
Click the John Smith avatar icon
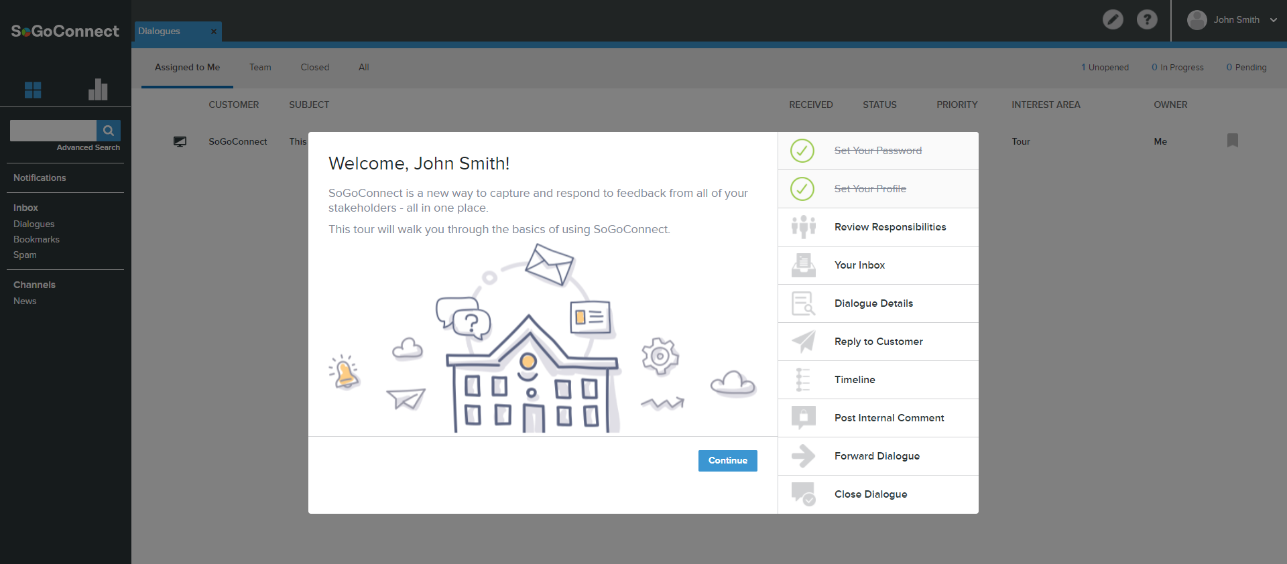point(1197,20)
